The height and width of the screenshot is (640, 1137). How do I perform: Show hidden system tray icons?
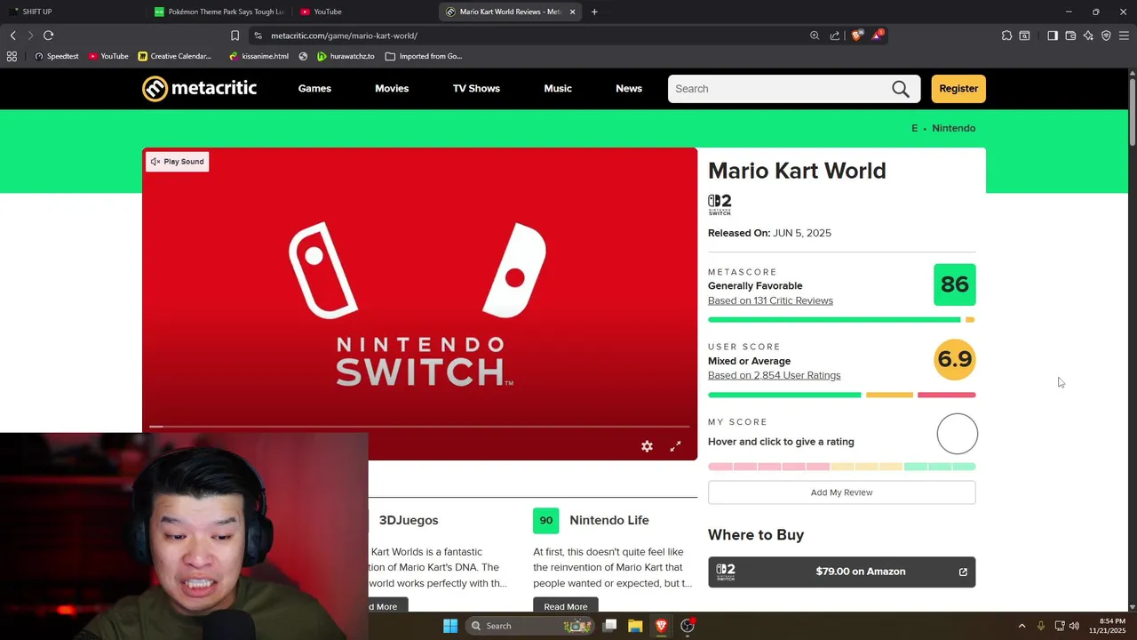[1022, 626]
